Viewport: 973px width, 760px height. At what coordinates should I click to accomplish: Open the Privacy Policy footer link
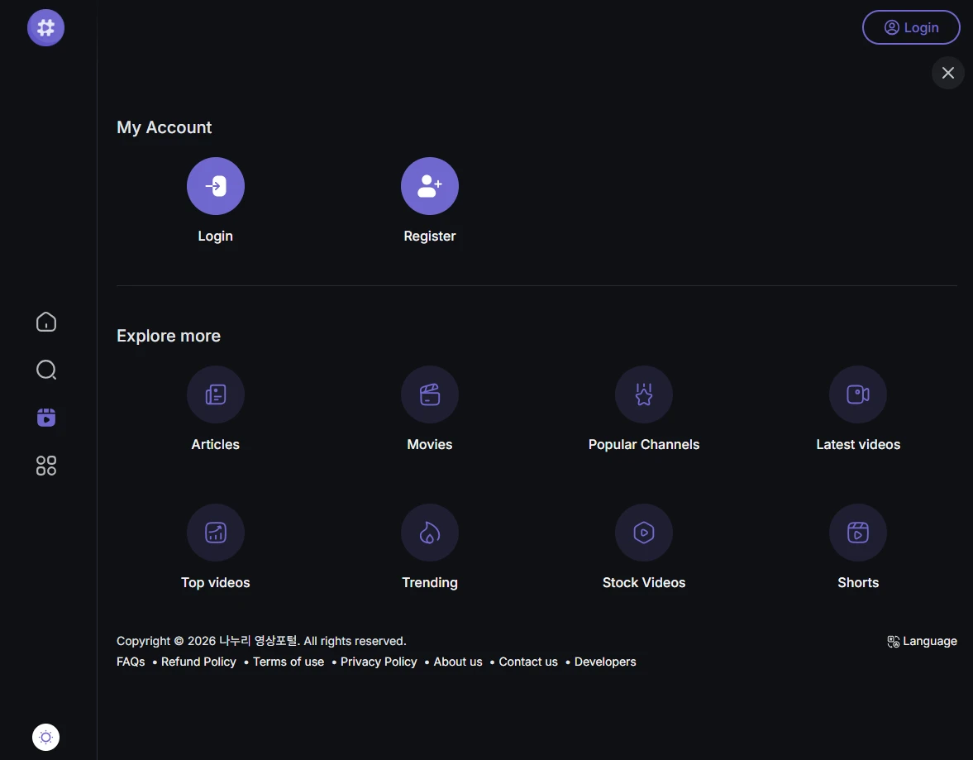(x=379, y=662)
